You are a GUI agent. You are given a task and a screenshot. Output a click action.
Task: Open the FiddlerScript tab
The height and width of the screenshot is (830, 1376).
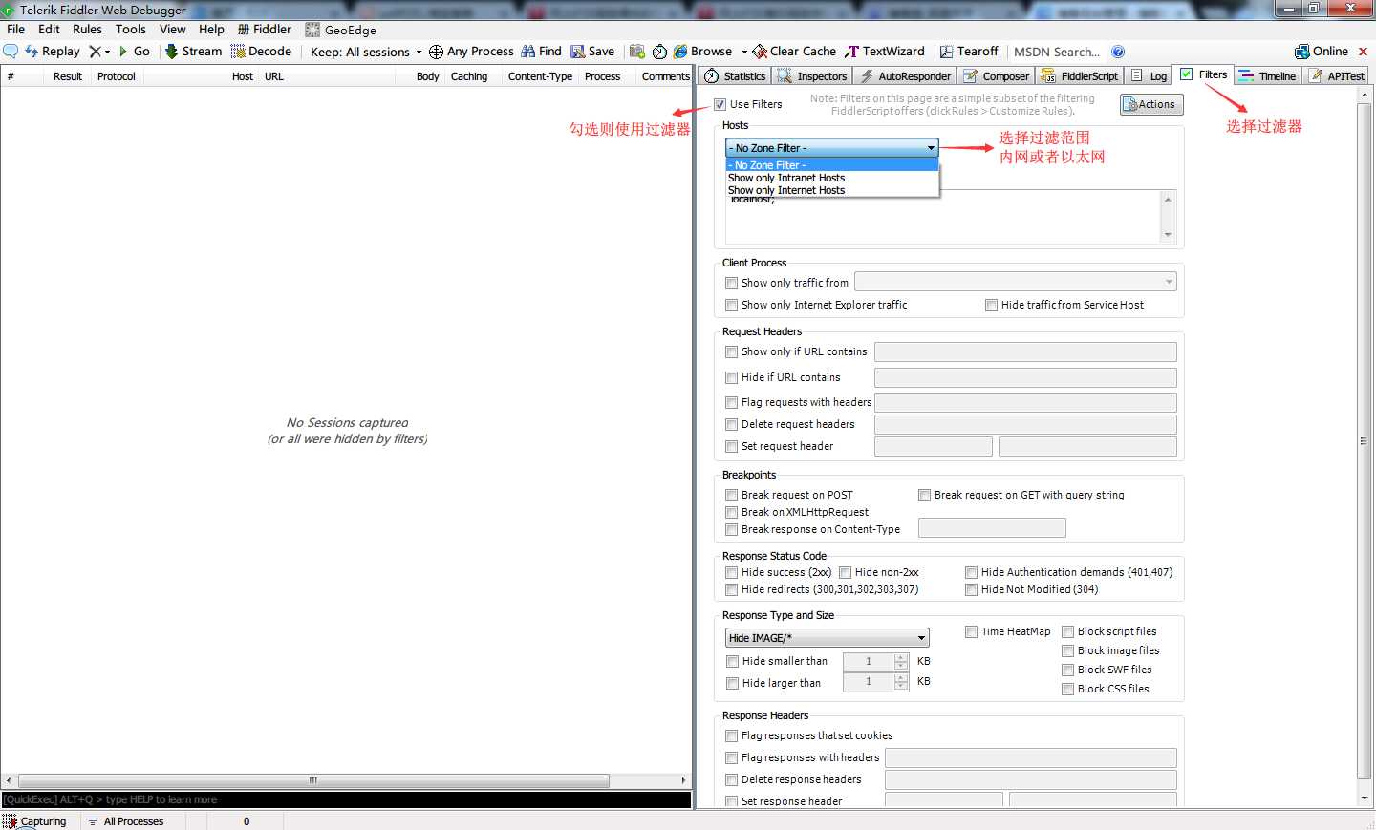tap(1079, 75)
